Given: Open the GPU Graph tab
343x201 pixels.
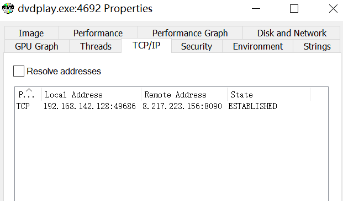Looking at the screenshot, I should click(37, 46).
